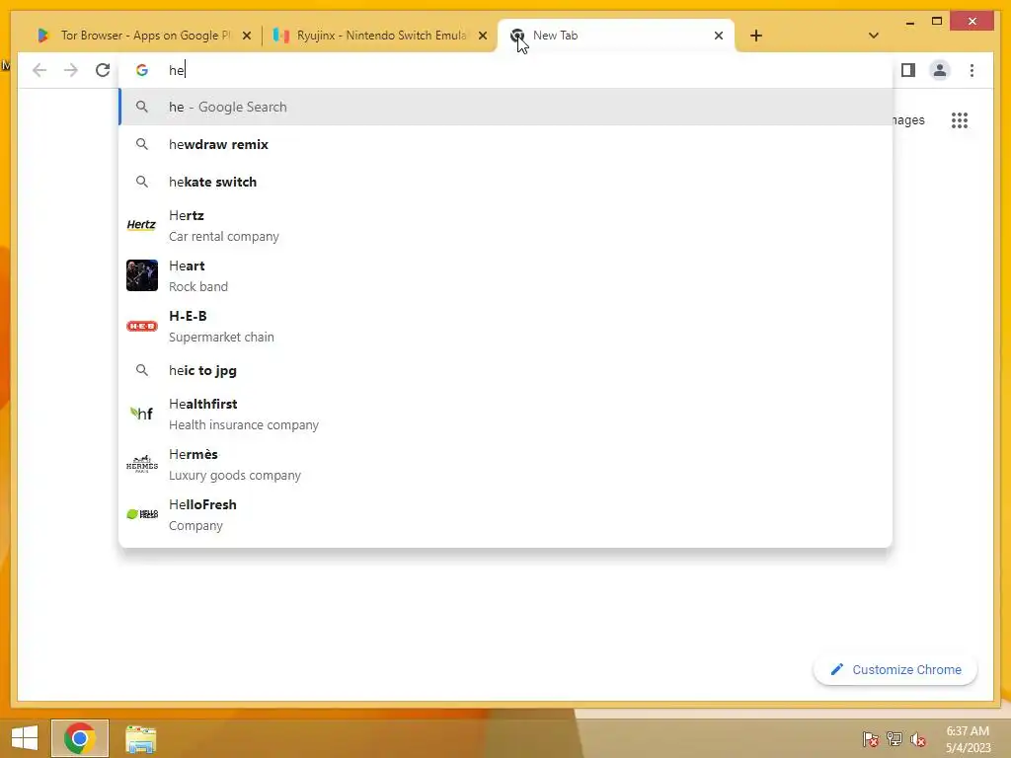Click the search icon beside 'heic to jpg'
1011x758 pixels.
coord(142,370)
